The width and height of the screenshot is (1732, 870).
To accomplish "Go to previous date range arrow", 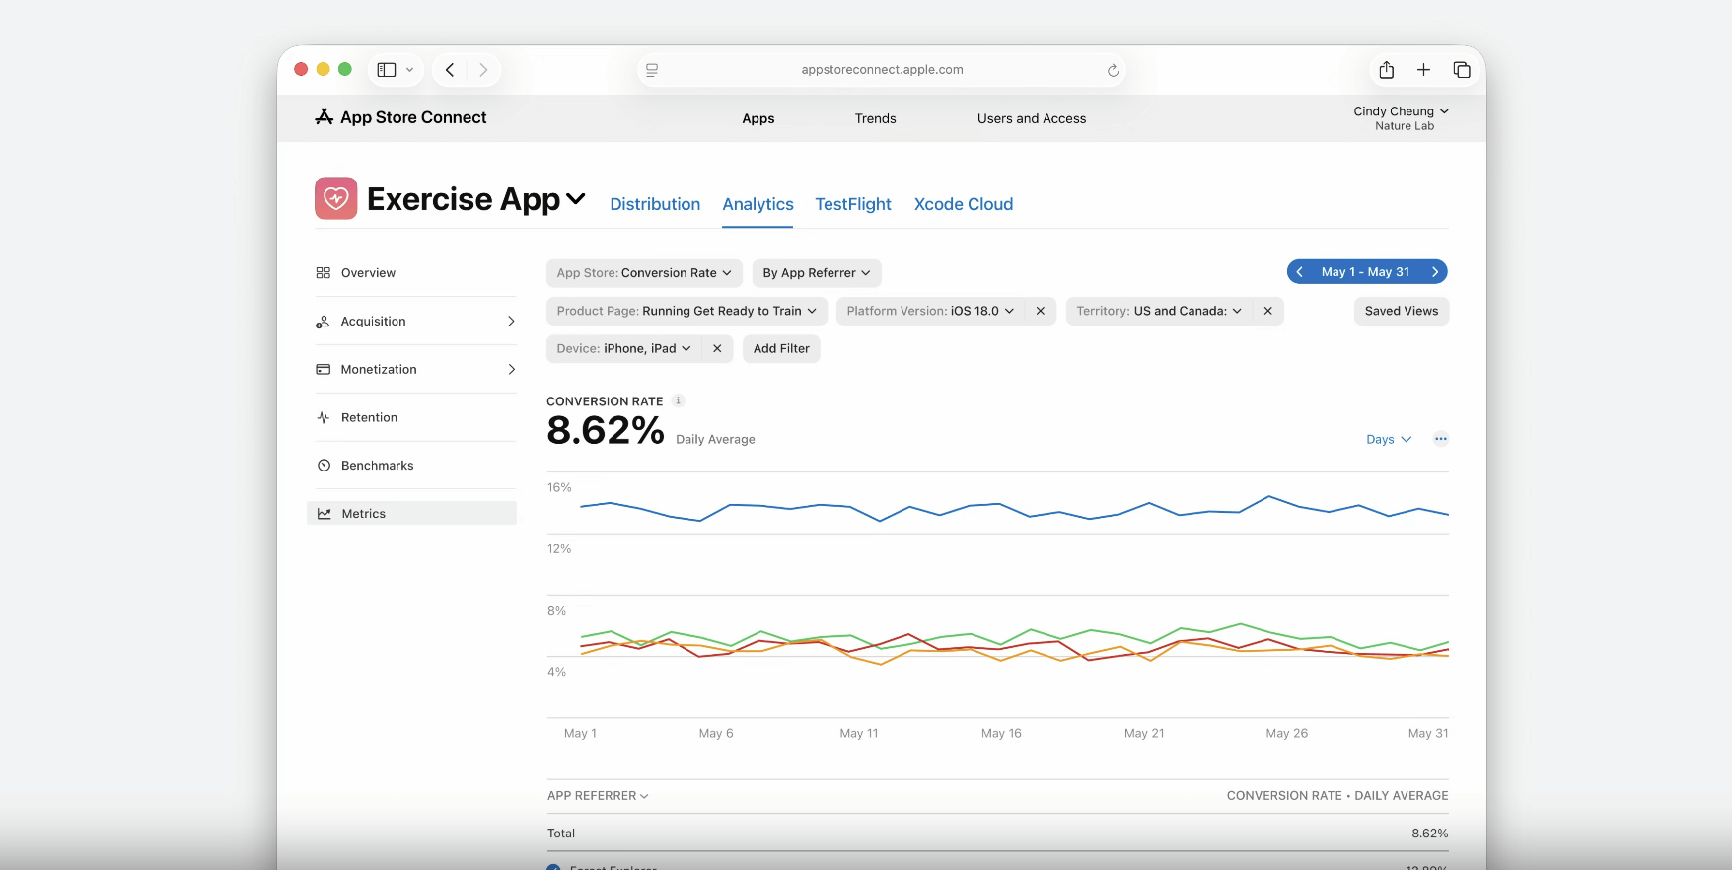I will pyautogui.click(x=1300, y=272).
